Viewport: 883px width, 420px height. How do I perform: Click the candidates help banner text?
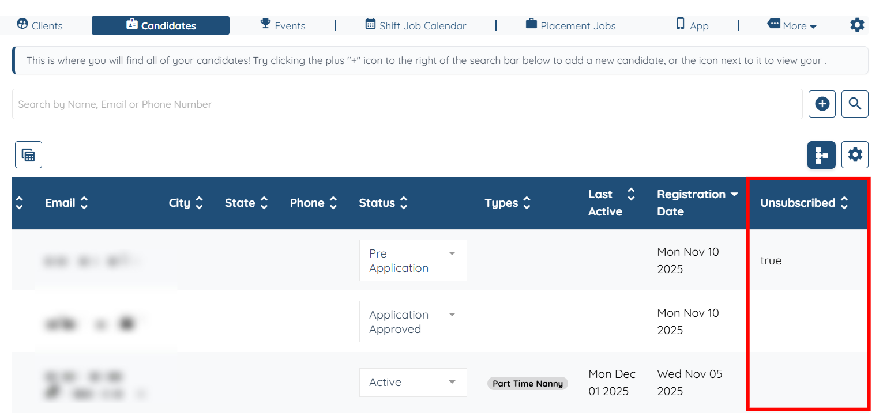[426, 60]
